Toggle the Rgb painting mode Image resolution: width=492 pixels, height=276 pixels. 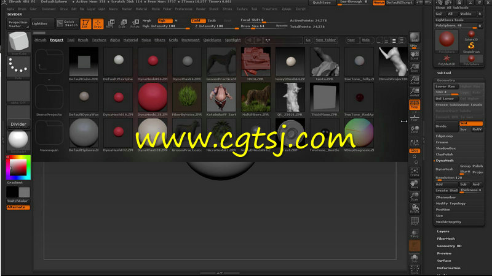point(165,20)
